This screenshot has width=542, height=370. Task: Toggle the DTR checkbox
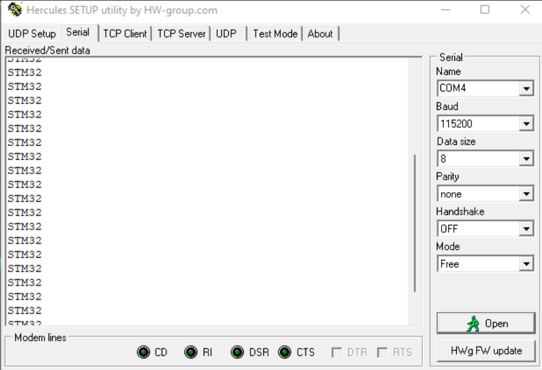[336, 352]
